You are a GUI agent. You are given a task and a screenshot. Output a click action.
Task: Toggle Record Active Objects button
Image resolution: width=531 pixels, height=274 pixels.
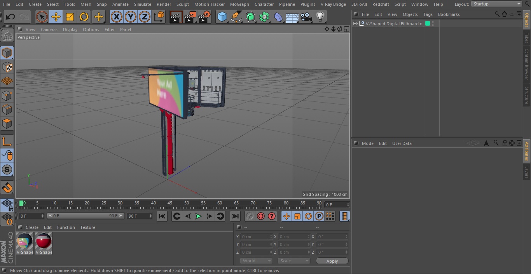pyautogui.click(x=250, y=216)
